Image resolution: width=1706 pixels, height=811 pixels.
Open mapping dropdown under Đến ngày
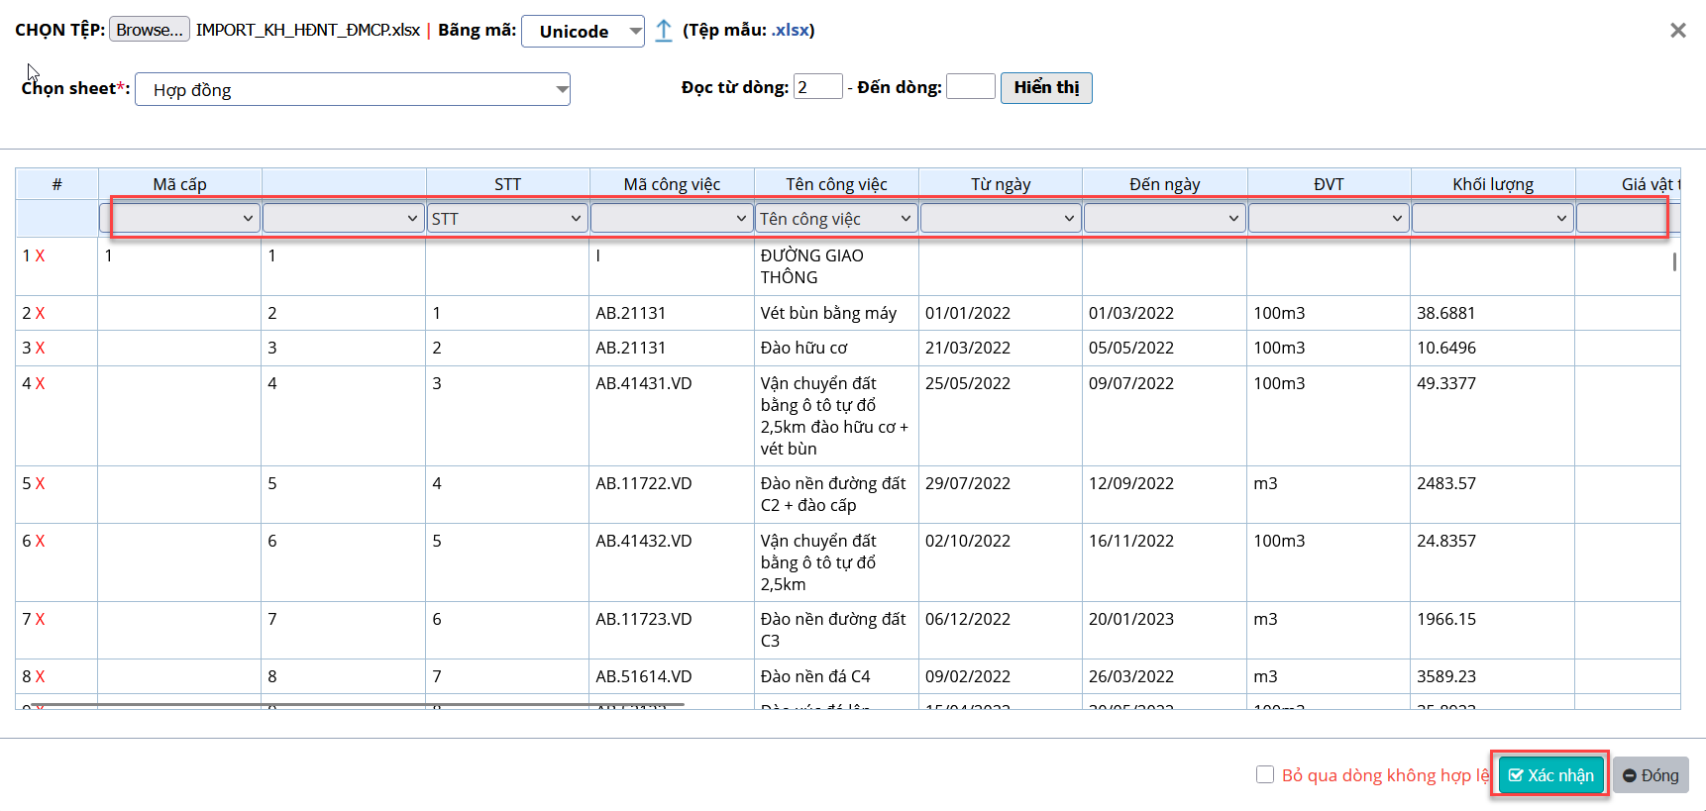click(x=1164, y=218)
